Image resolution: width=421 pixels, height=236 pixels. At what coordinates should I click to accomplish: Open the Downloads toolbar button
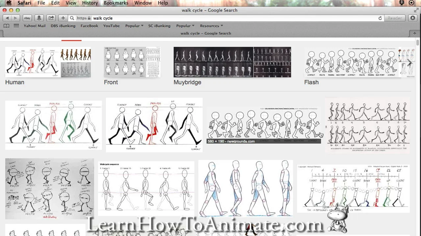[413, 18]
